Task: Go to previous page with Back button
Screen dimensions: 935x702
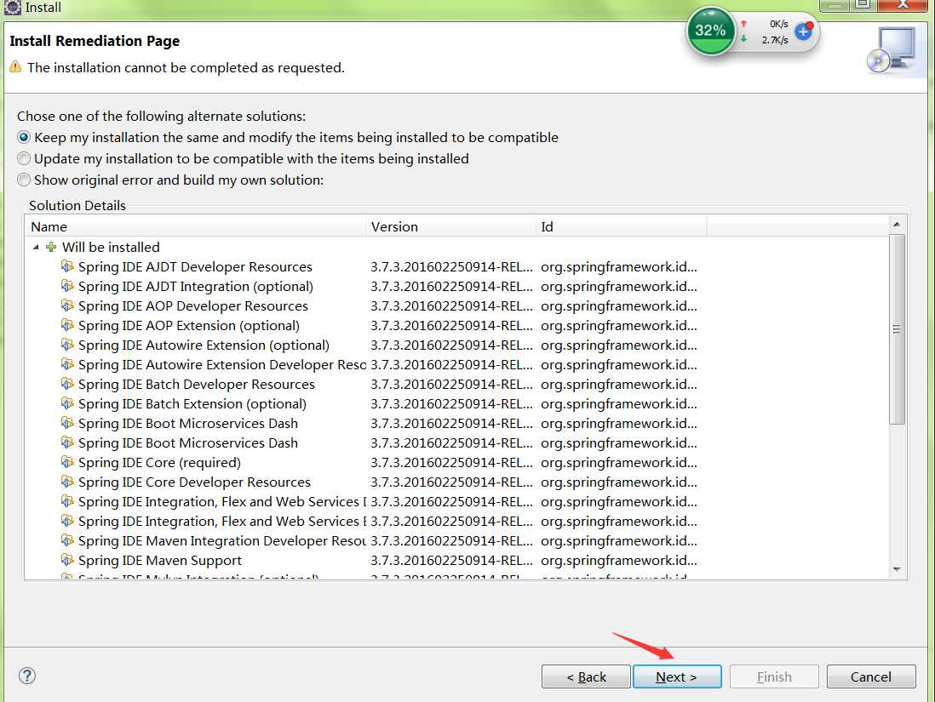Action: click(x=586, y=677)
